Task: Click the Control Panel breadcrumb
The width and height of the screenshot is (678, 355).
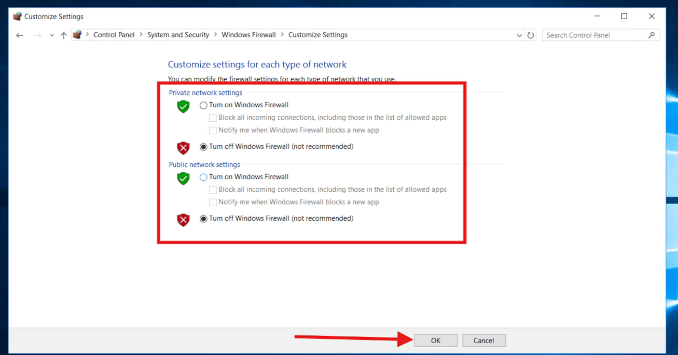Action: (x=114, y=35)
